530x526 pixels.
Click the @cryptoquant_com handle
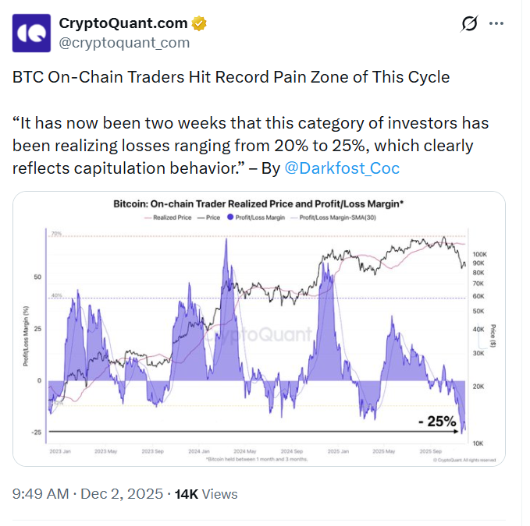tap(124, 43)
